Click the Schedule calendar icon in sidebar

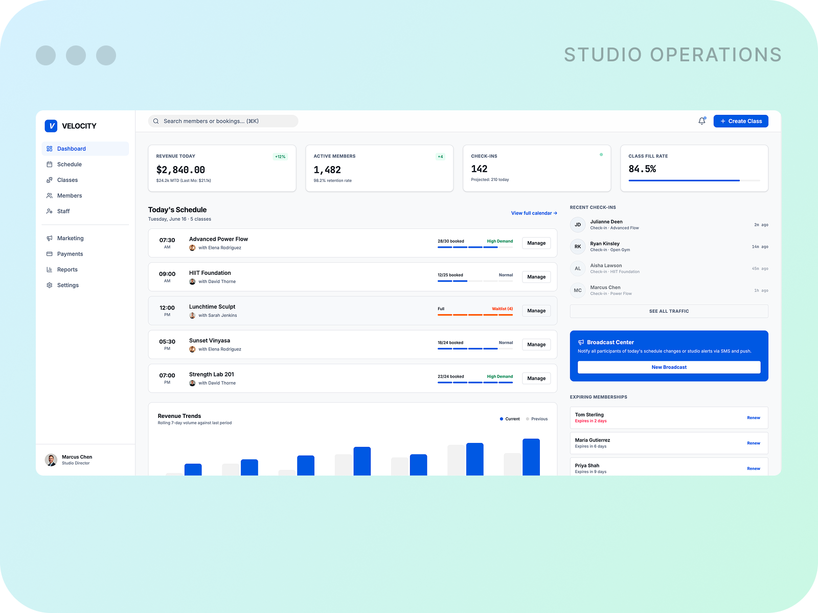50,164
